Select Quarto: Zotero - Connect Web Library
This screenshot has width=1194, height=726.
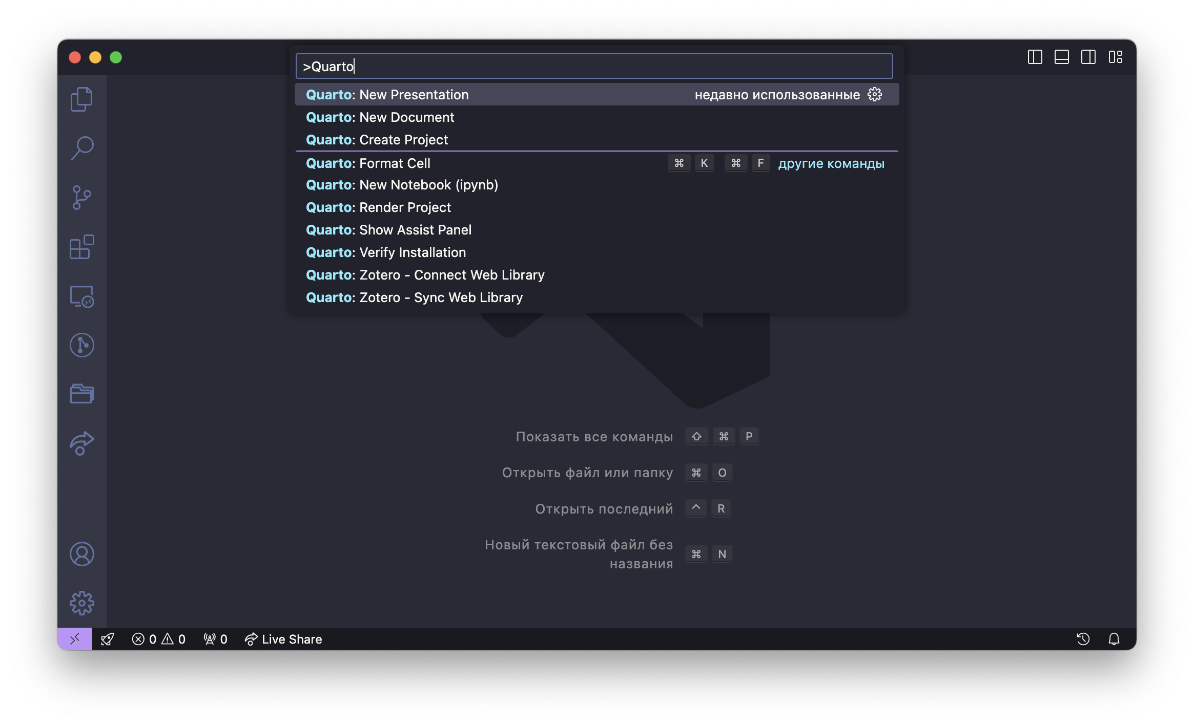coord(596,275)
